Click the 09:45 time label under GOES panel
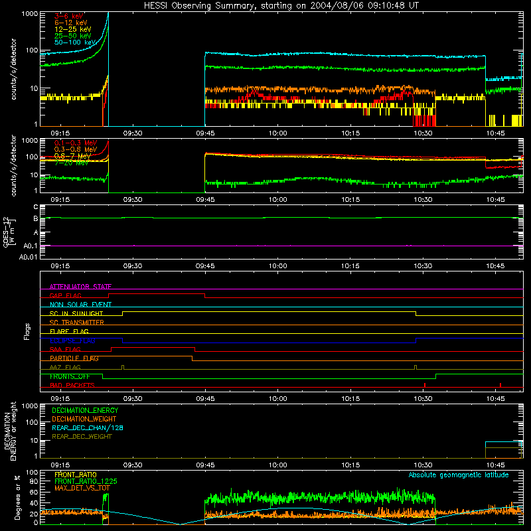Screen dimensions: 531x531 (205, 266)
